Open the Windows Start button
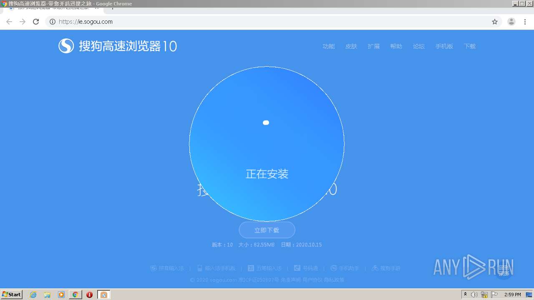 [x=11, y=295]
